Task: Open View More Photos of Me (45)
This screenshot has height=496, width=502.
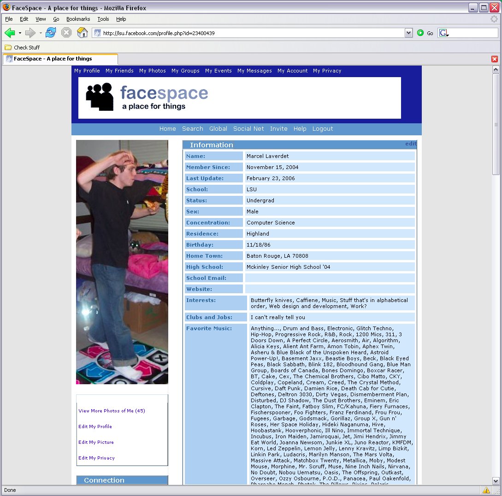Action: tap(112, 411)
